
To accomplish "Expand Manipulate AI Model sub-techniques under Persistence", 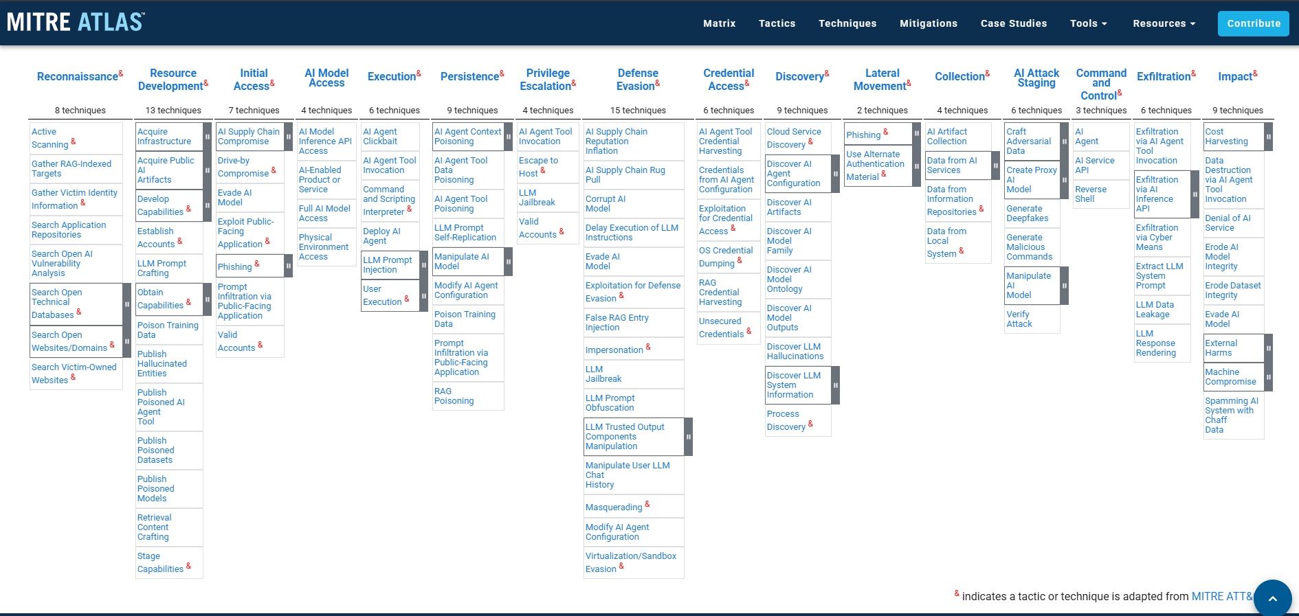I will [509, 262].
